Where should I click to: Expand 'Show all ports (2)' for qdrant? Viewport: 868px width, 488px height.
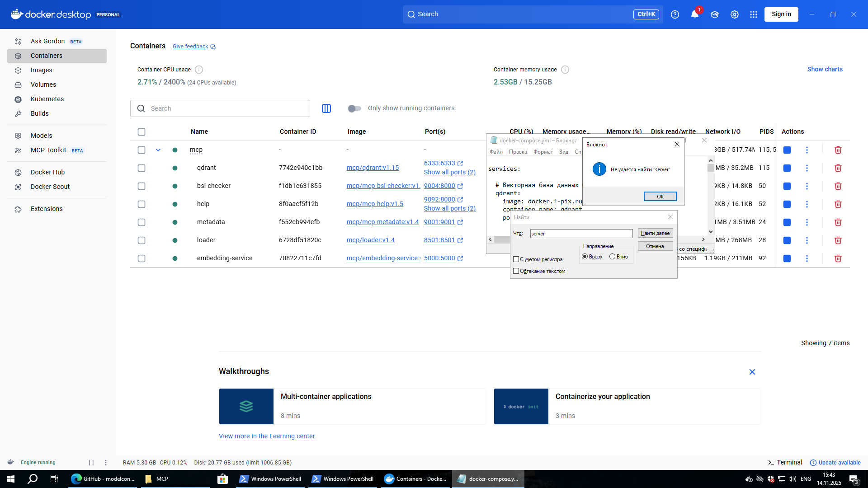449,172
